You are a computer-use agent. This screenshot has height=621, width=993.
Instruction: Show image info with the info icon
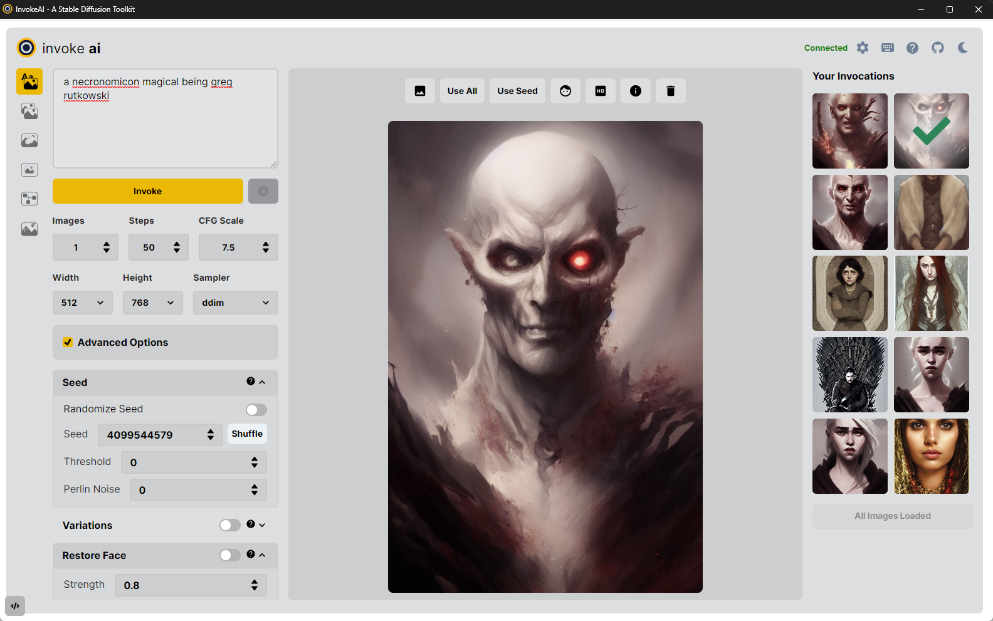(x=636, y=91)
